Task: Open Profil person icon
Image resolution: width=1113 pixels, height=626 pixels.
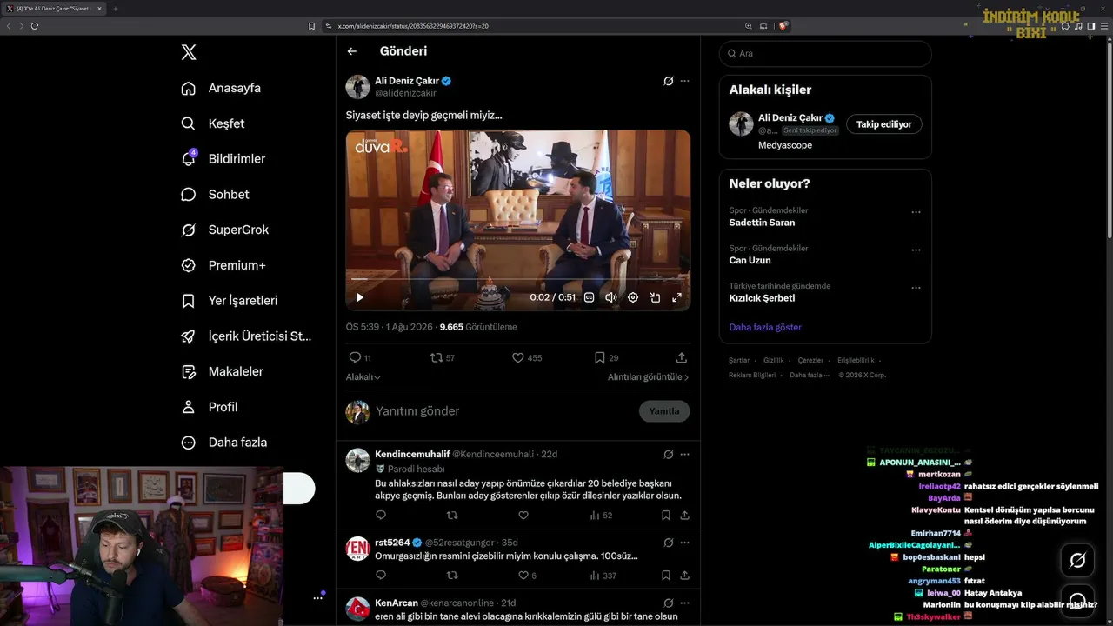Action: tap(188, 407)
